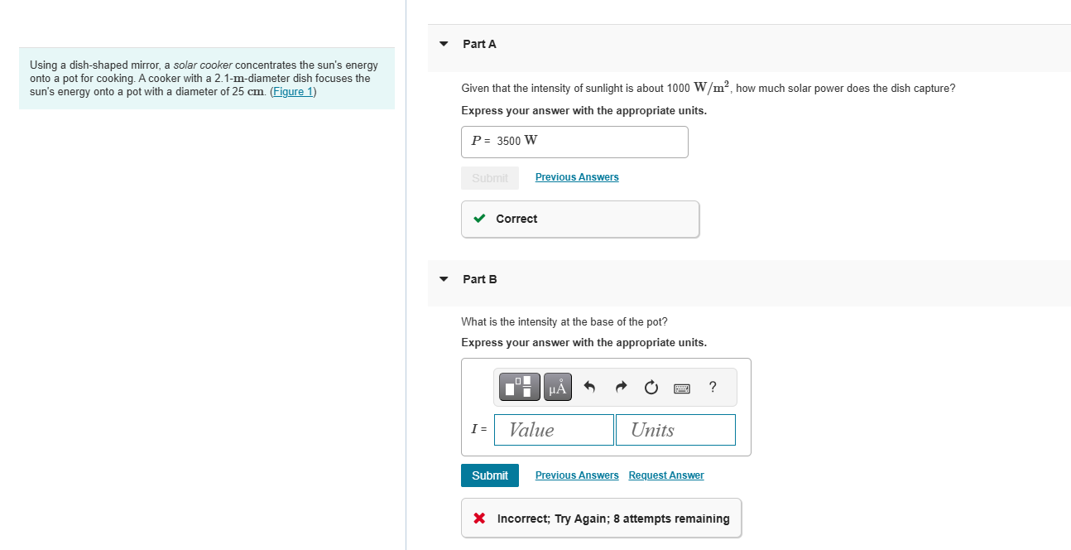Click the Value input field
The image size is (1071, 550).
555,430
